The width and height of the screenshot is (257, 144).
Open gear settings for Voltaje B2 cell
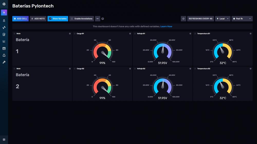190,69
